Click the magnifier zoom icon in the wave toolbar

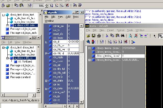(88, 42)
